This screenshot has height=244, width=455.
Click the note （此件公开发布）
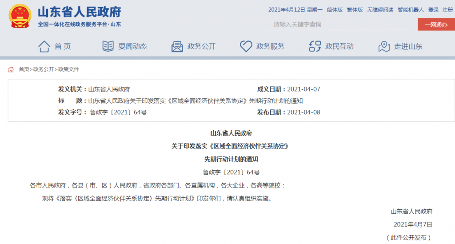[x=409, y=238]
